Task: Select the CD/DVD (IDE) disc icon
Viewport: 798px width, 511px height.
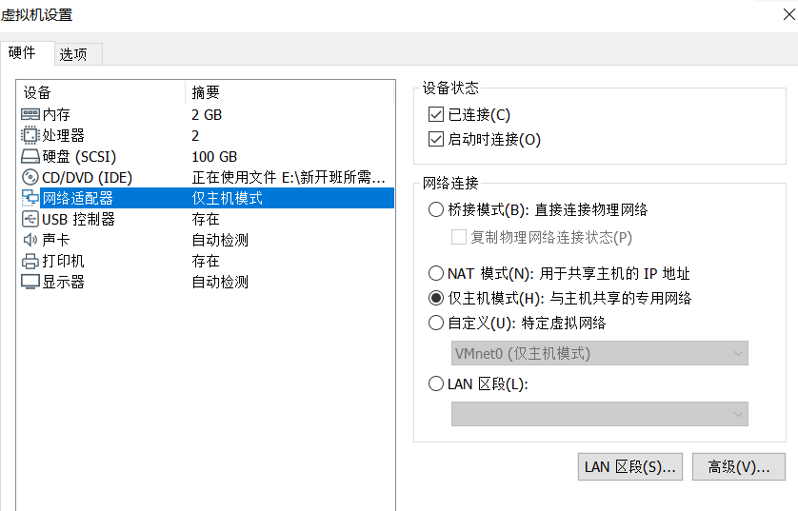Action: (x=30, y=177)
